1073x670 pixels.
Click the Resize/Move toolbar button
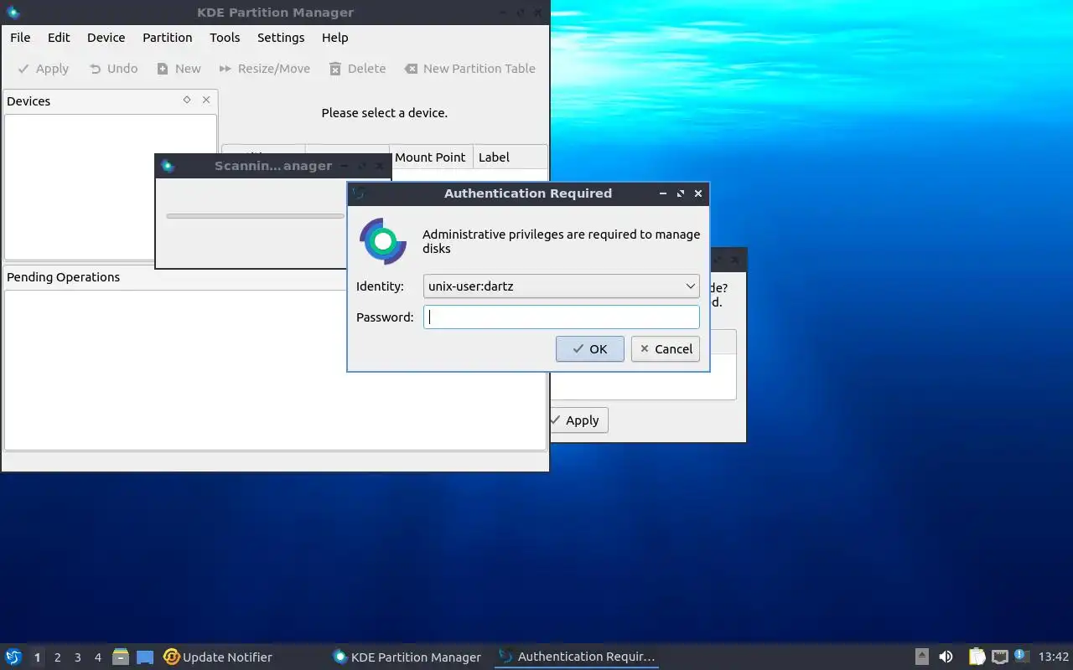(264, 69)
